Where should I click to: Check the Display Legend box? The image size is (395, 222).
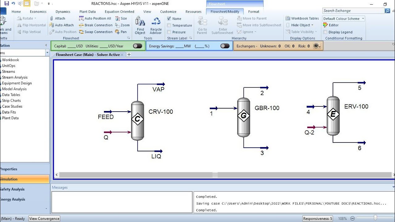(325, 32)
